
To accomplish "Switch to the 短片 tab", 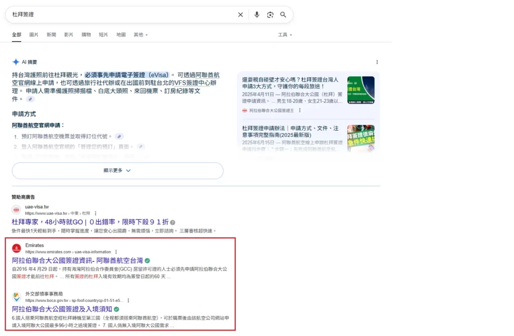I will (x=103, y=35).
